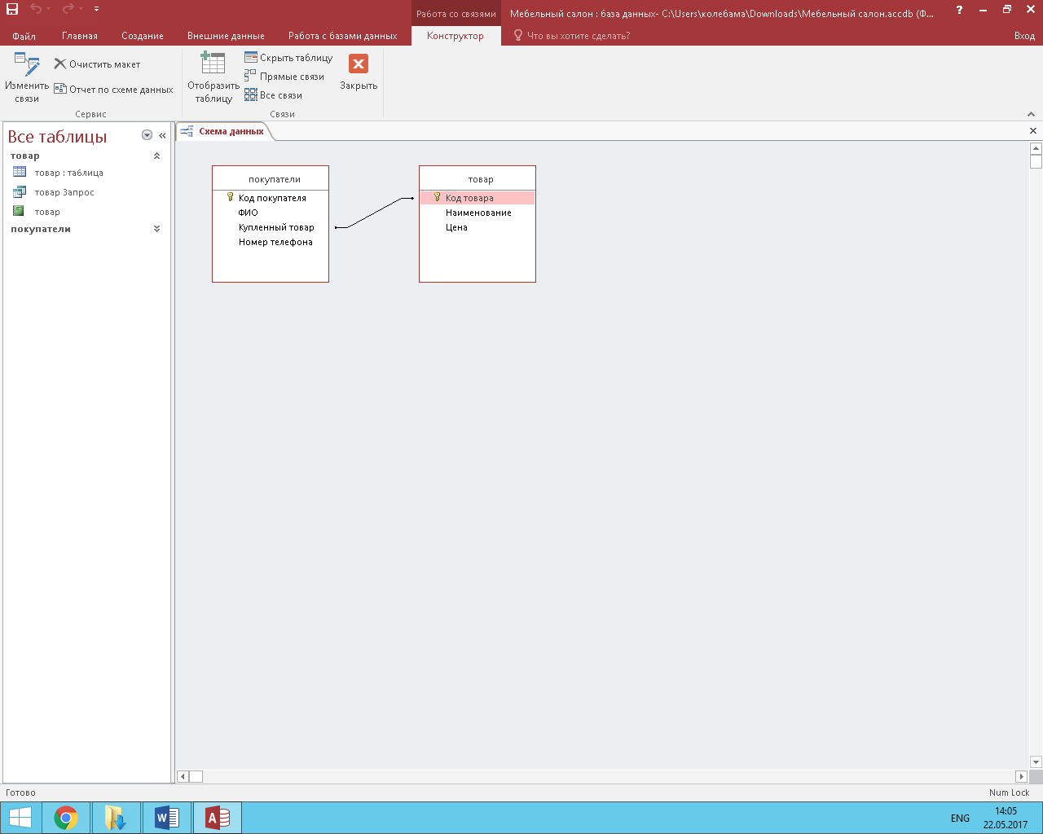The height and width of the screenshot is (834, 1043).
Task: Collapse the товар group in navigation pane
Action: point(156,156)
